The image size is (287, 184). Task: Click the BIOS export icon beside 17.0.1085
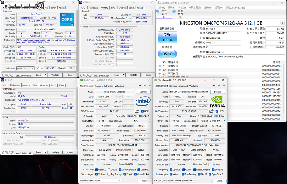pyautogui.click(x=137, y=111)
